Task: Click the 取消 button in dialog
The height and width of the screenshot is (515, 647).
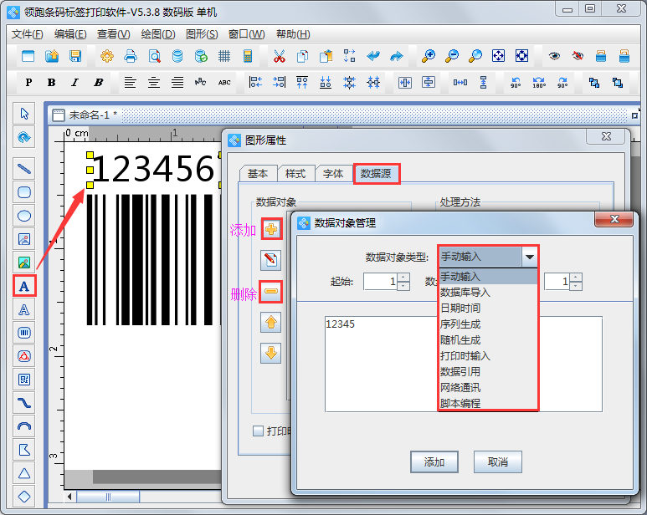Action: pos(497,462)
